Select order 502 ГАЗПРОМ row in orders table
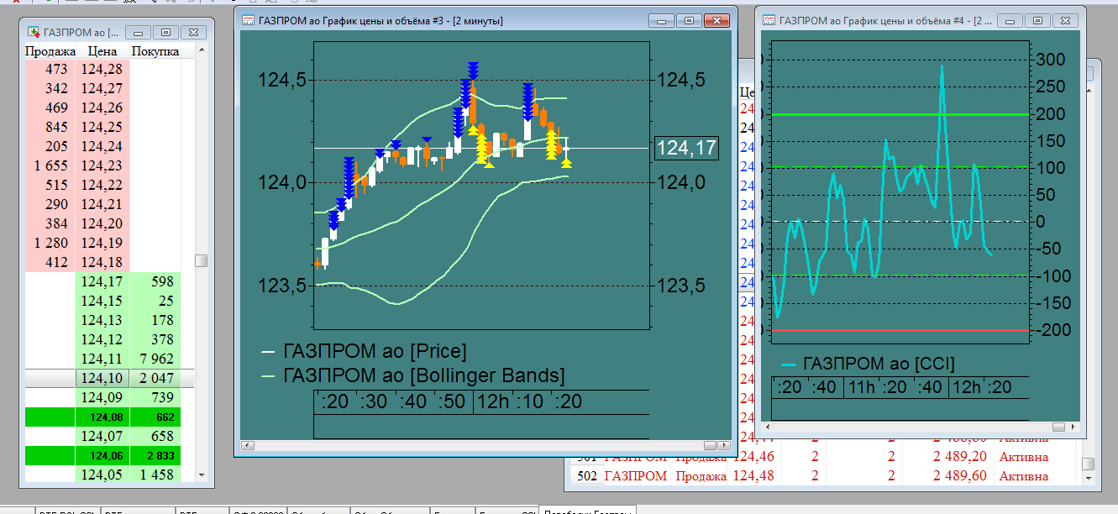 coord(826,475)
